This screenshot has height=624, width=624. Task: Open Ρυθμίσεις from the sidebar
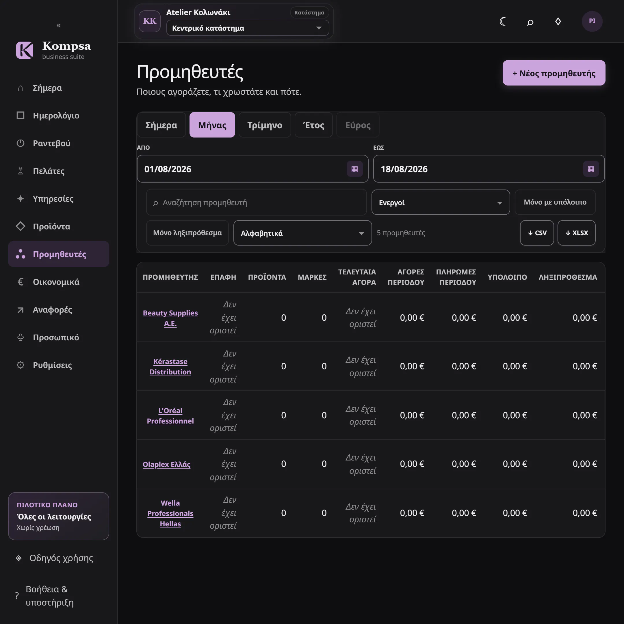click(58, 365)
